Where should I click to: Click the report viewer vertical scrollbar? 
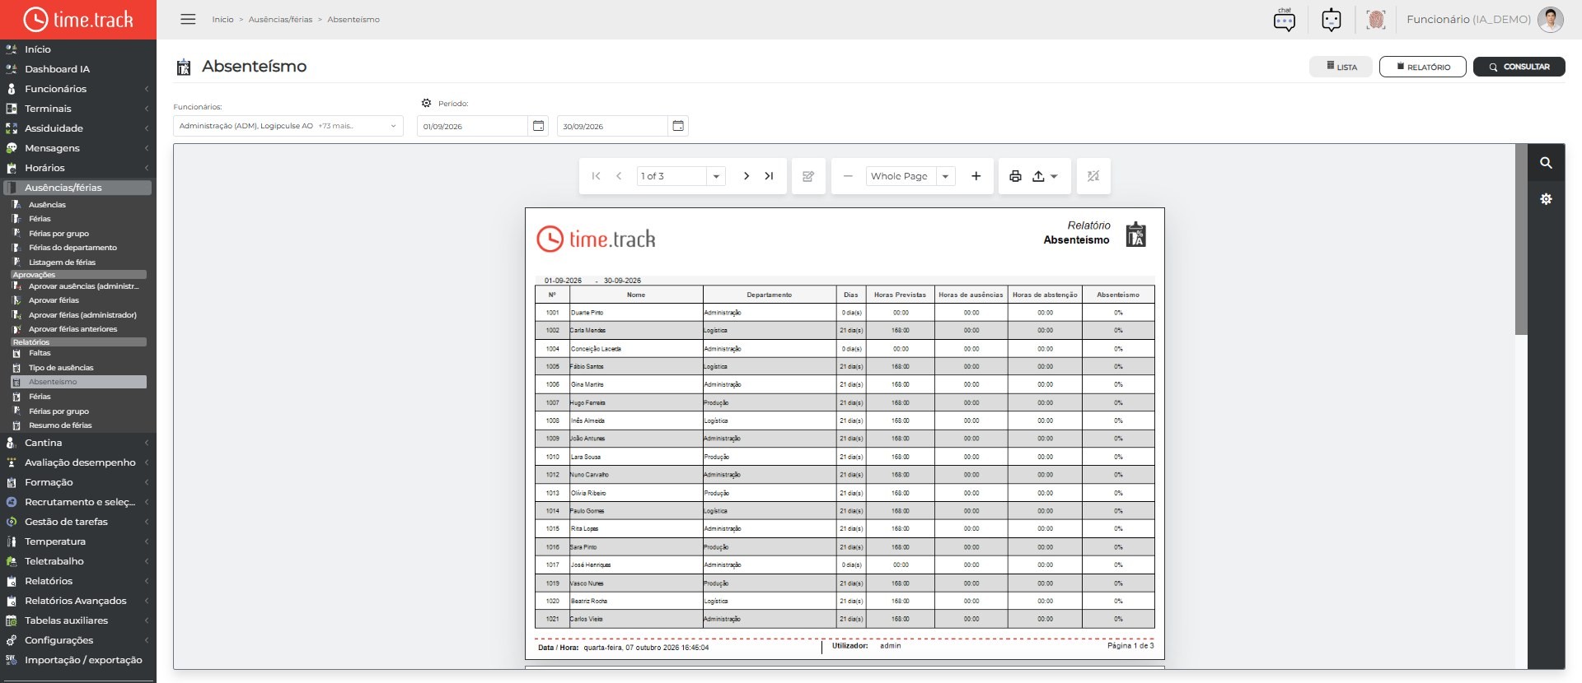click(x=1521, y=239)
